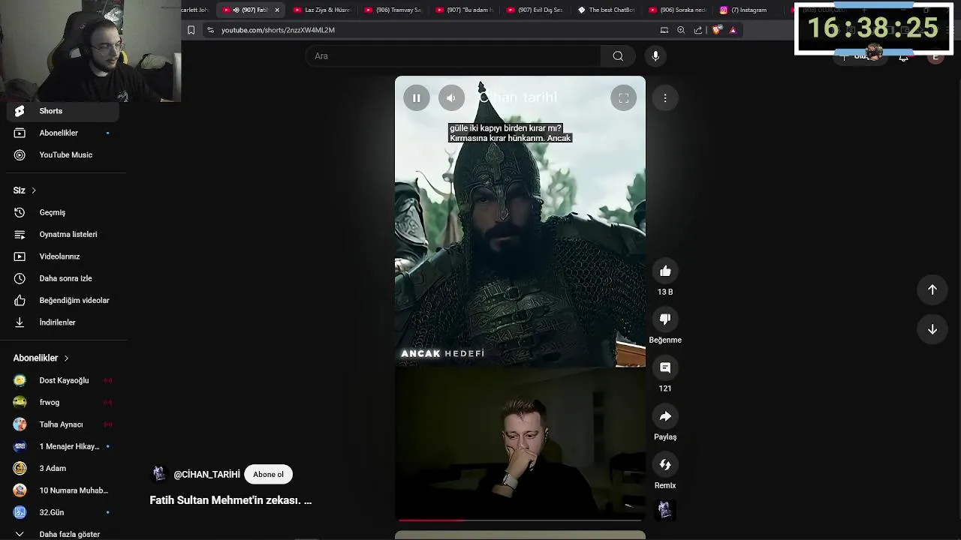
Task: Remix this short with Remix icon
Action: (x=665, y=465)
